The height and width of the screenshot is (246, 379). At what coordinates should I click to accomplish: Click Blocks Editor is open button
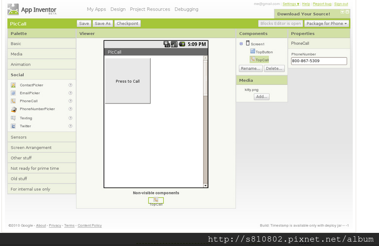pyautogui.click(x=280, y=23)
